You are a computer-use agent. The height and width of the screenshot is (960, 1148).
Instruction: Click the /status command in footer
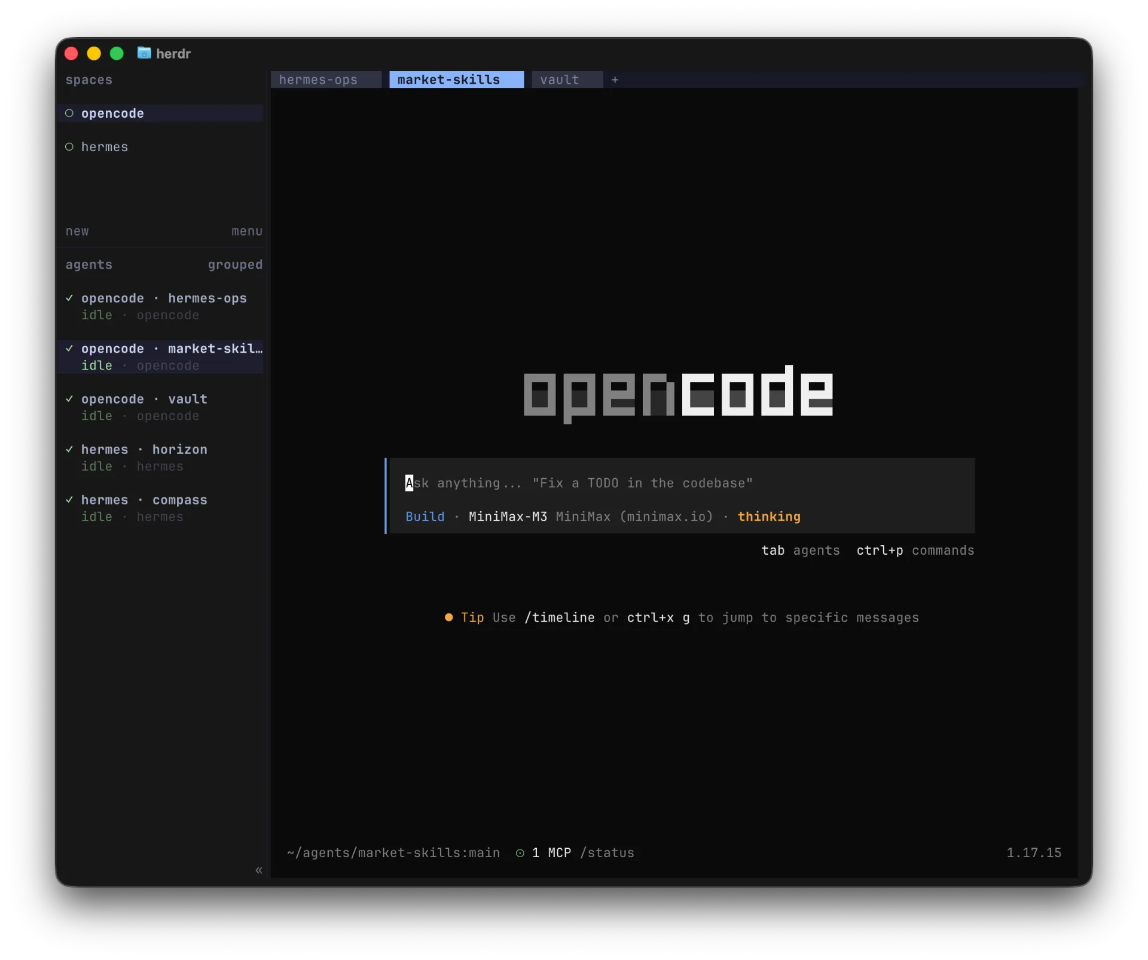click(607, 853)
